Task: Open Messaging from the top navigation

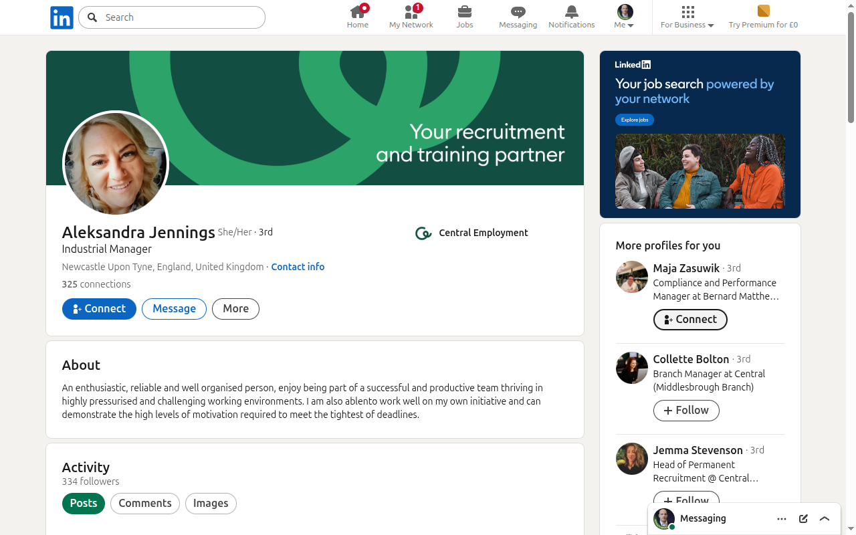Action: (x=518, y=17)
